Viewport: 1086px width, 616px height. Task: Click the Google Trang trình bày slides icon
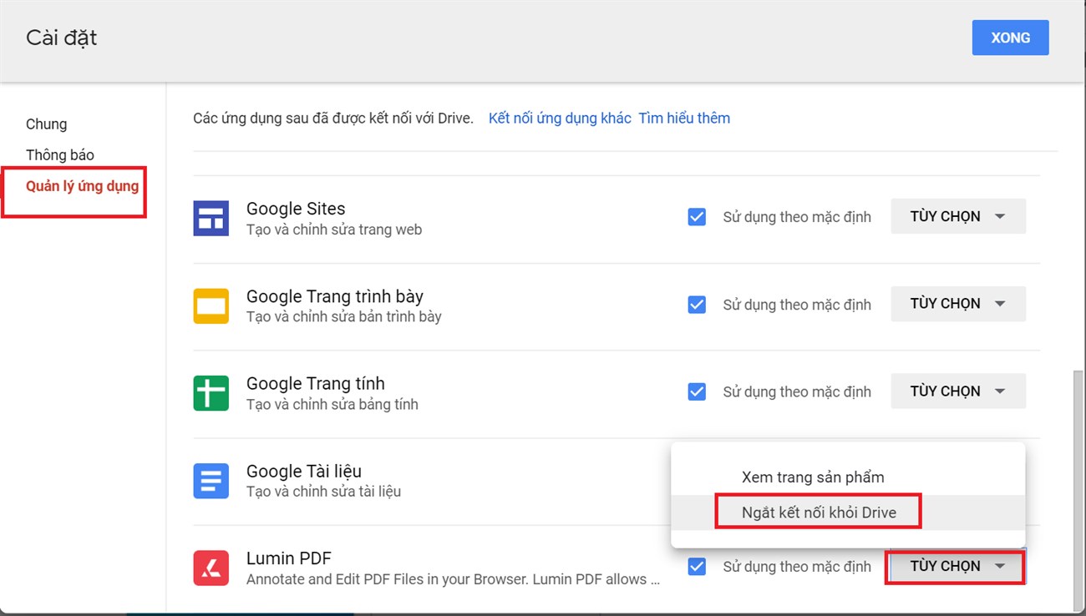[x=211, y=305]
